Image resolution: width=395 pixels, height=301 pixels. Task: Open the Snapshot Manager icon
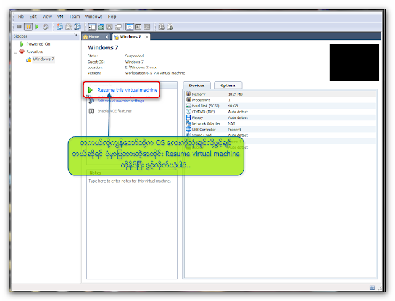[x=77, y=27]
